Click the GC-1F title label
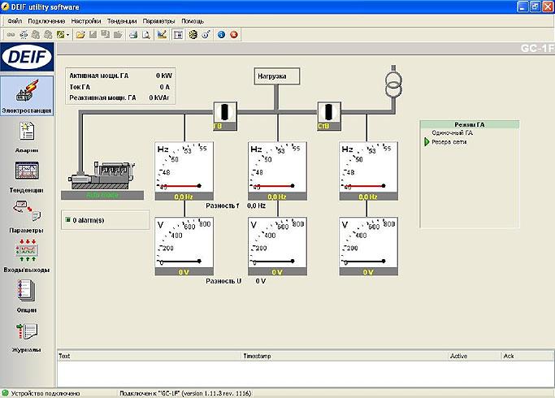This screenshot has width=555, height=398. 537,48
